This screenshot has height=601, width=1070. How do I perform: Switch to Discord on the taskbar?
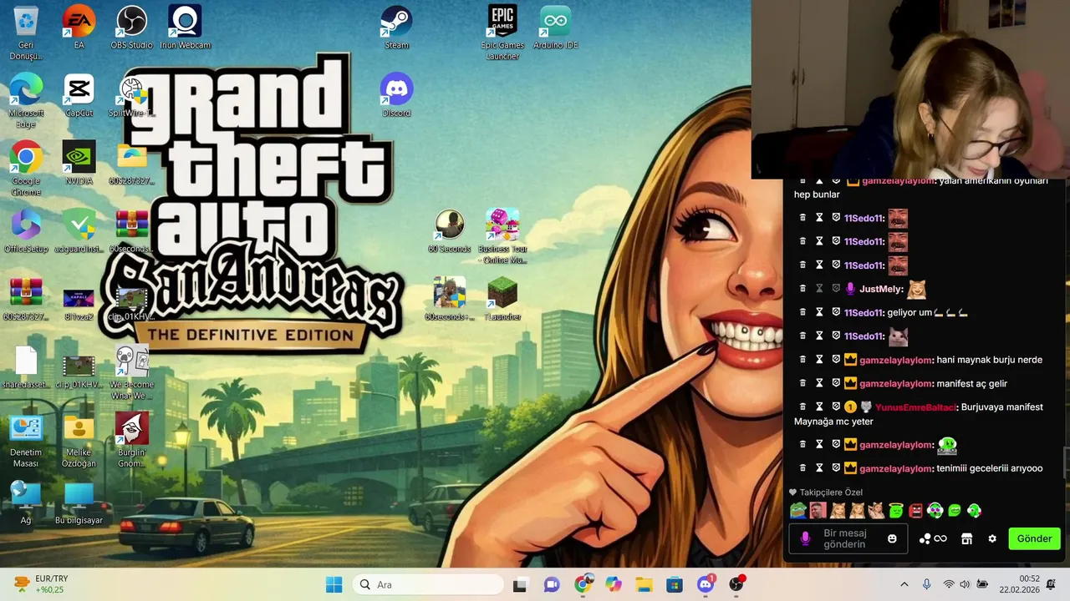point(706,584)
